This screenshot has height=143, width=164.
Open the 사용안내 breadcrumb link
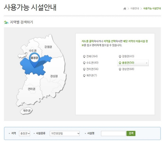tap(134, 8)
